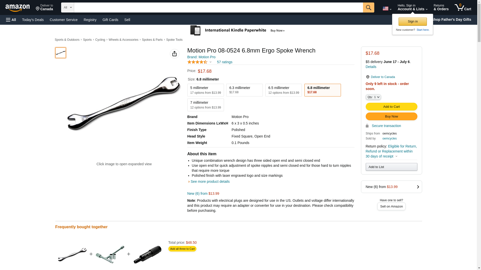481x270 pixels.
Task: Select the 5 millimeter size option
Action: pos(205,90)
